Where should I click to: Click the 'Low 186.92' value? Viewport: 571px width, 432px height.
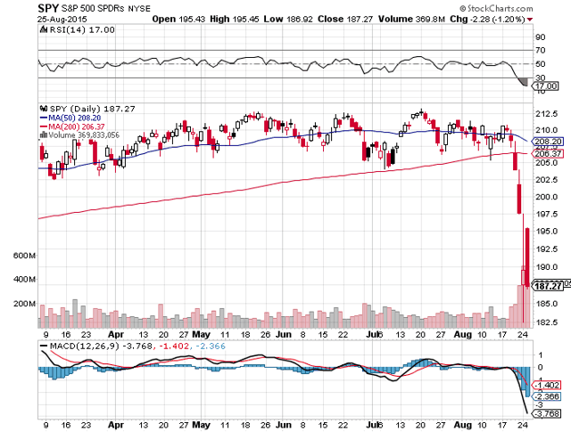point(288,19)
